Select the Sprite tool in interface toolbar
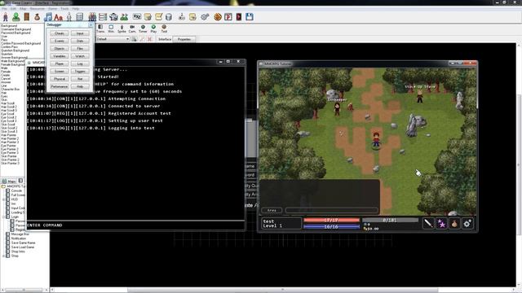The width and height of the screenshot is (522, 293). (x=122, y=28)
